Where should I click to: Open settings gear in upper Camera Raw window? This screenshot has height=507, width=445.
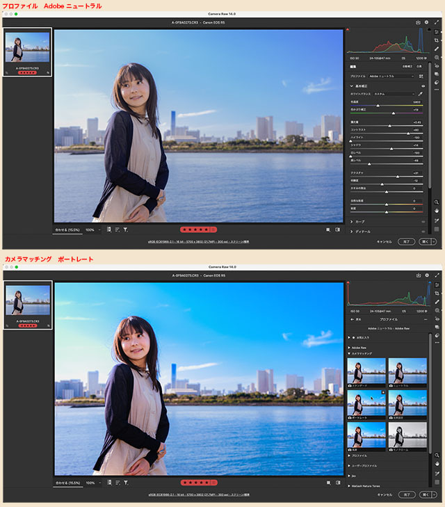(427, 22)
